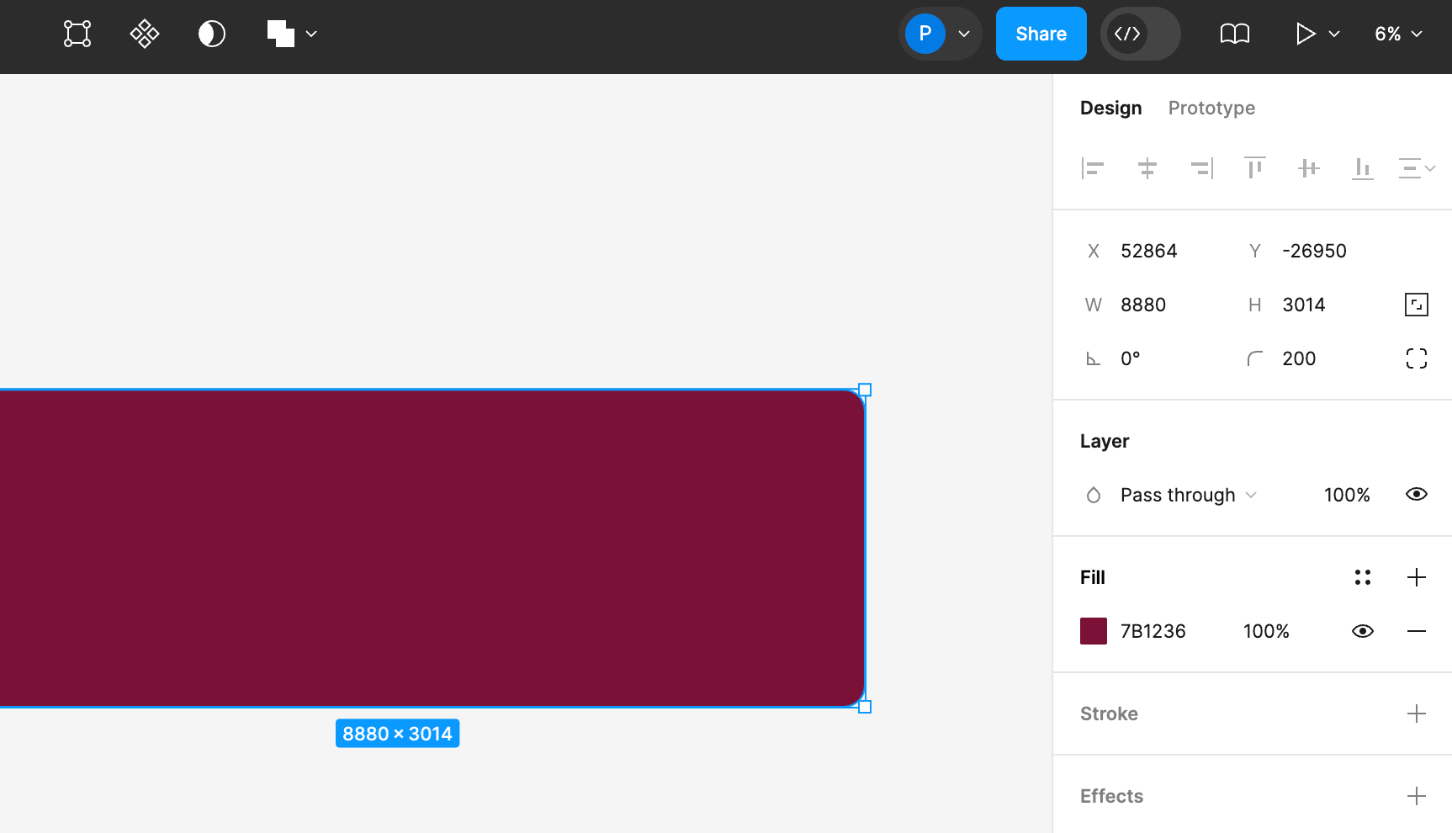Image resolution: width=1452 pixels, height=833 pixels.
Task: Click the Y position field -26950
Action: point(1314,251)
